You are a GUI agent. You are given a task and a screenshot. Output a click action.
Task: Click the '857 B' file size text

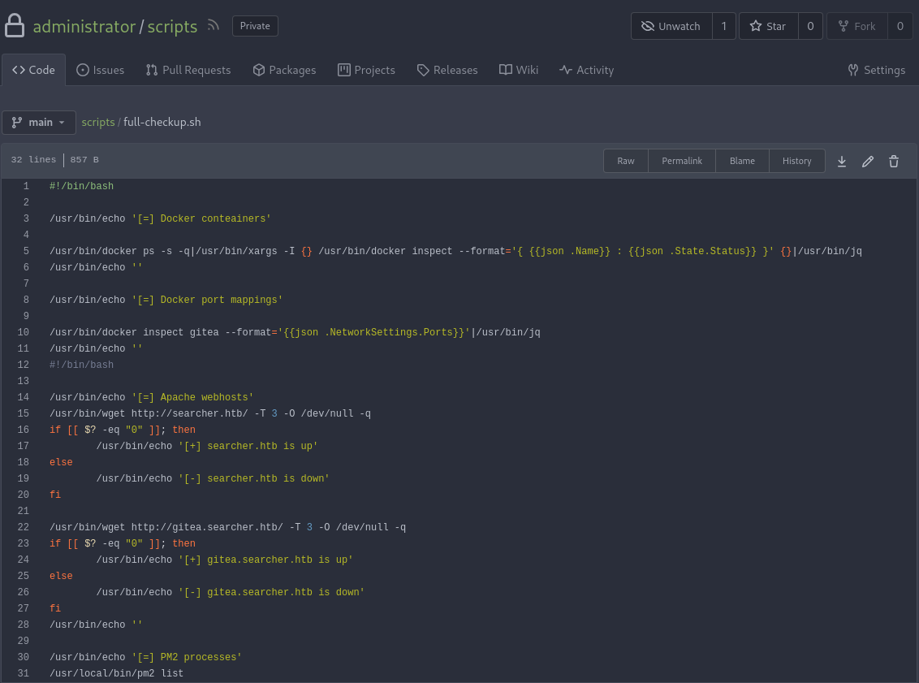pyautogui.click(x=84, y=159)
